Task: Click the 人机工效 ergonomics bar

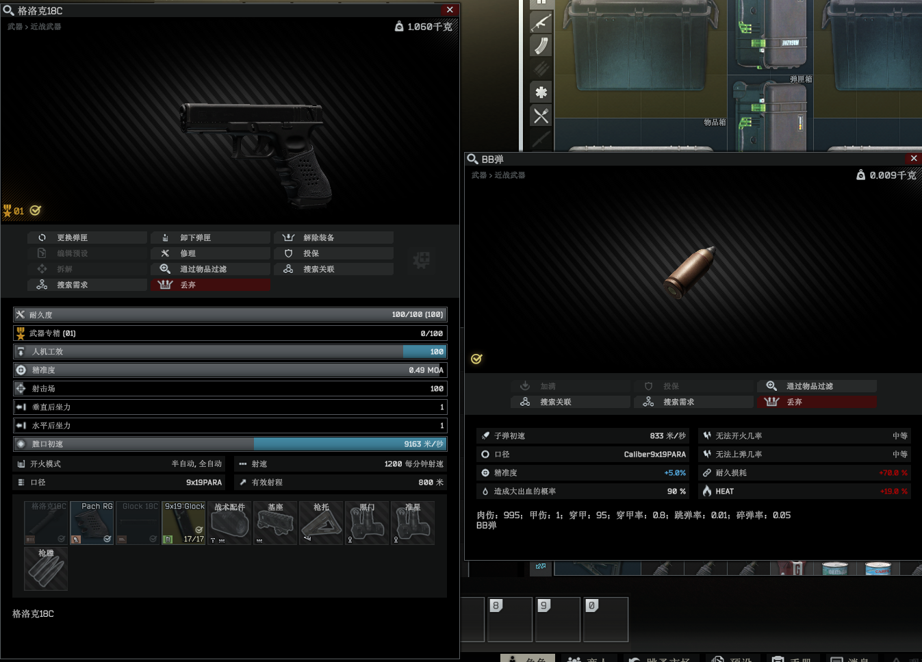Action: (x=230, y=352)
